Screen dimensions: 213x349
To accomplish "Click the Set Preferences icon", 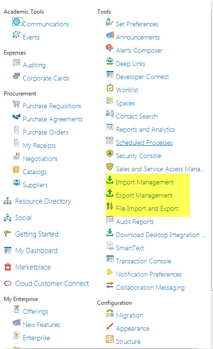I will pyautogui.click(x=110, y=22).
